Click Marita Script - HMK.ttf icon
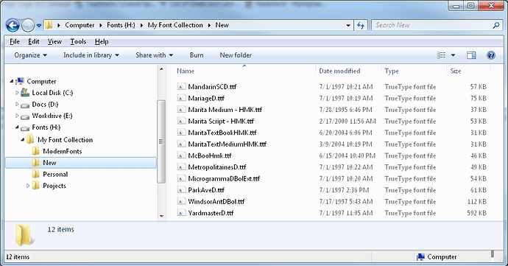508x266 pixels. coord(181,121)
